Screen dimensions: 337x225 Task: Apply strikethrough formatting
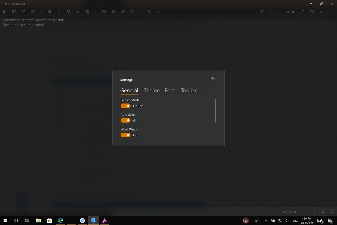click(78, 12)
